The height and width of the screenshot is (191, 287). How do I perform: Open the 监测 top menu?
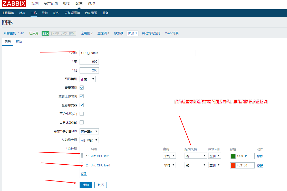pyautogui.click(x=35, y=3)
